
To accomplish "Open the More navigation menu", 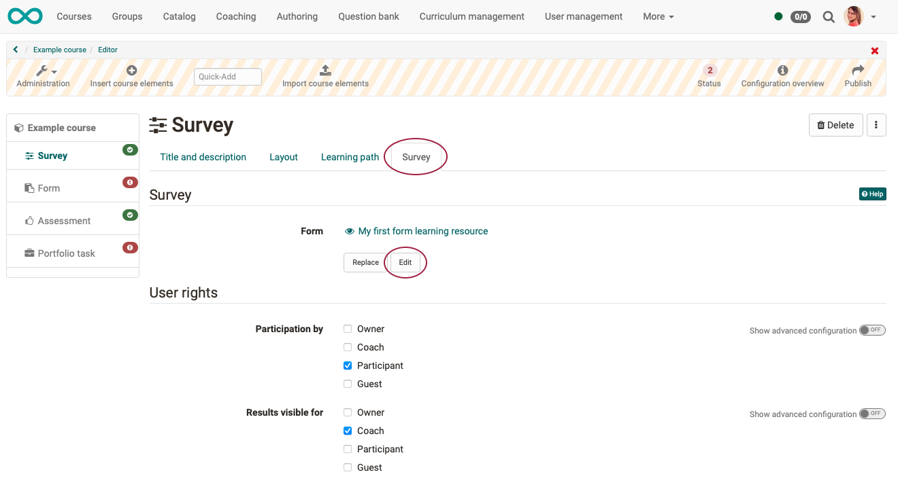I will coord(657,16).
